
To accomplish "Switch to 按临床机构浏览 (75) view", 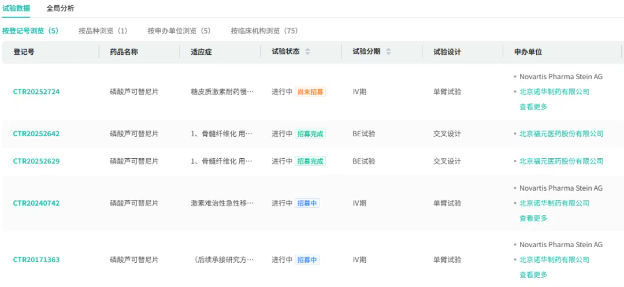I will [x=264, y=31].
